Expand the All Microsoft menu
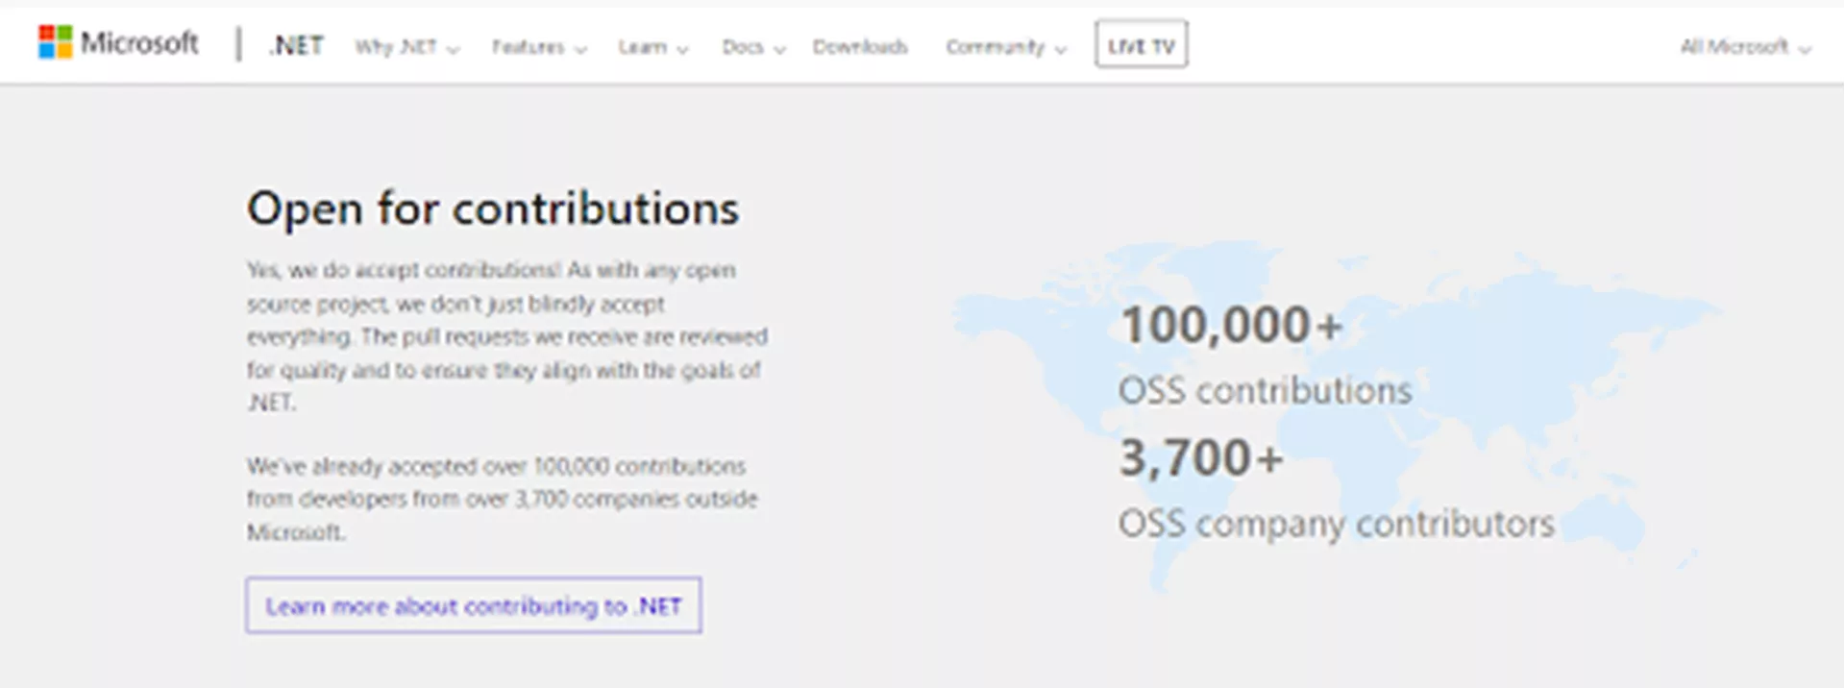 point(1744,47)
